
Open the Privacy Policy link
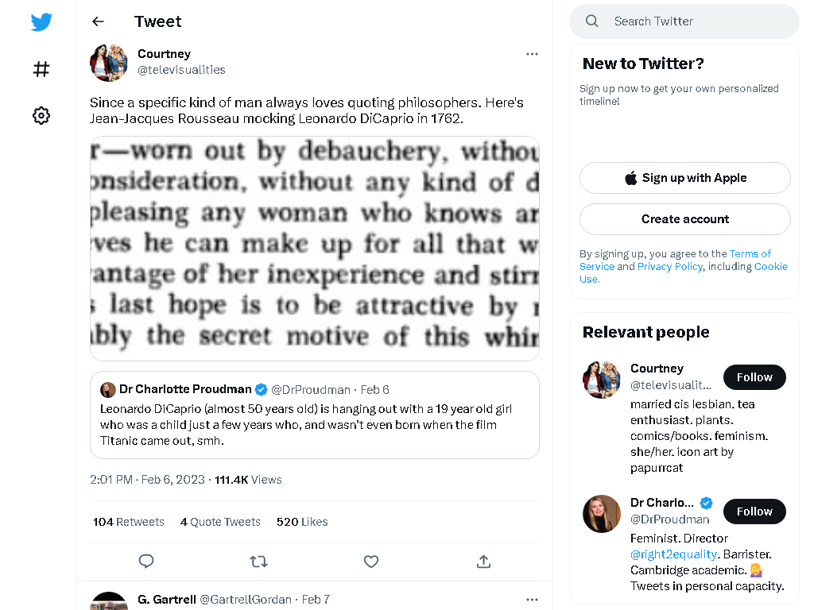click(669, 266)
